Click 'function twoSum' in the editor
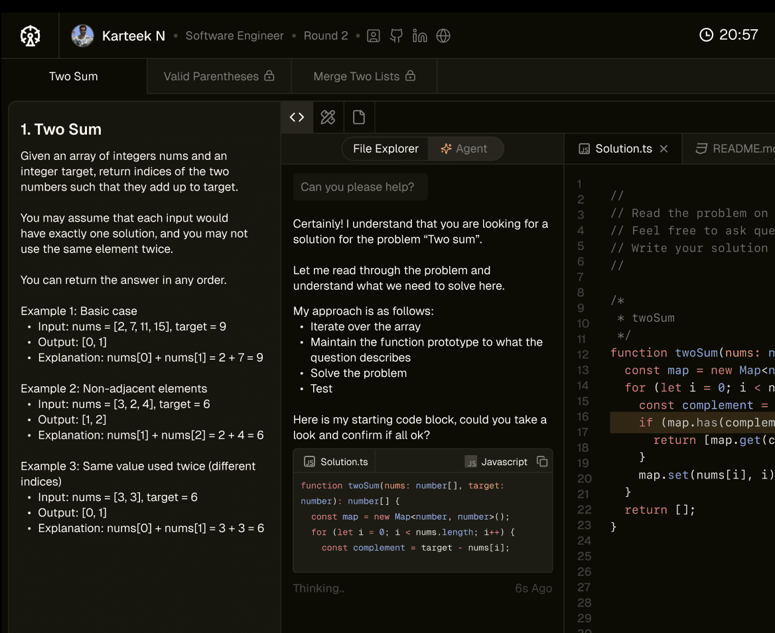The image size is (775, 633). 664,353
